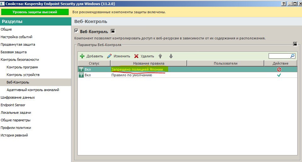Click Удалить toolbar label
This screenshot has width=302, height=162.
click(147, 56)
